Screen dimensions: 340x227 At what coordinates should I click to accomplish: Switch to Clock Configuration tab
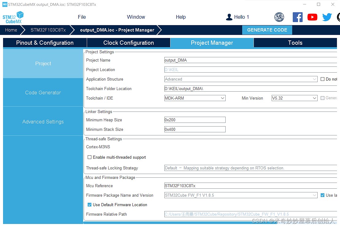coord(128,43)
